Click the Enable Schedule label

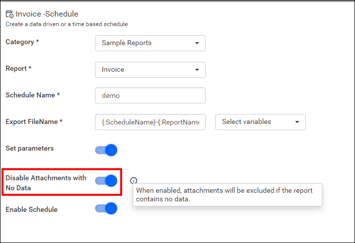(32, 209)
